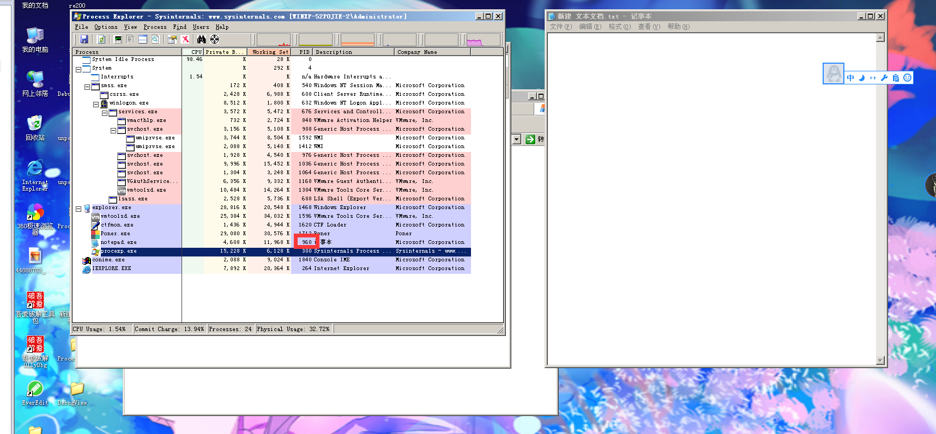Image resolution: width=936 pixels, height=434 pixels.
Task: Click the 回收站 recycle bin desktop icon
Action: click(35, 127)
